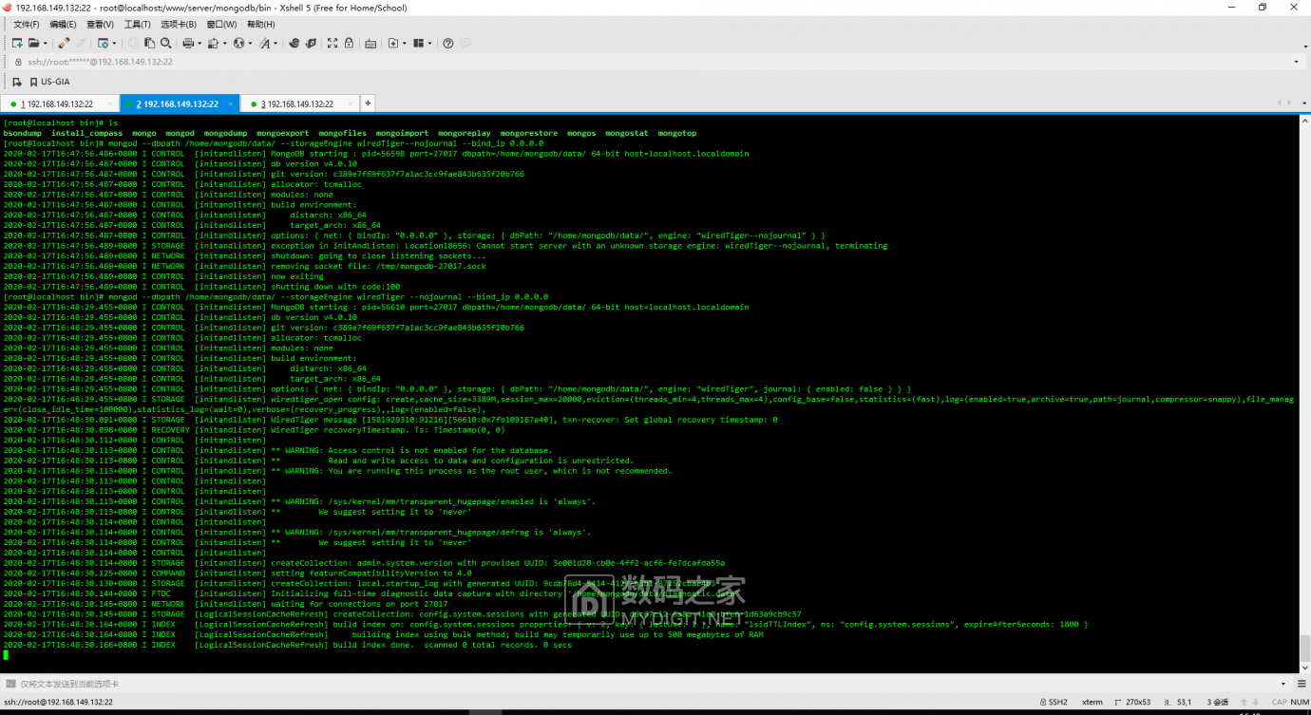1311x715 pixels.
Task: Open the 编辑(E) menu
Action: pos(64,24)
